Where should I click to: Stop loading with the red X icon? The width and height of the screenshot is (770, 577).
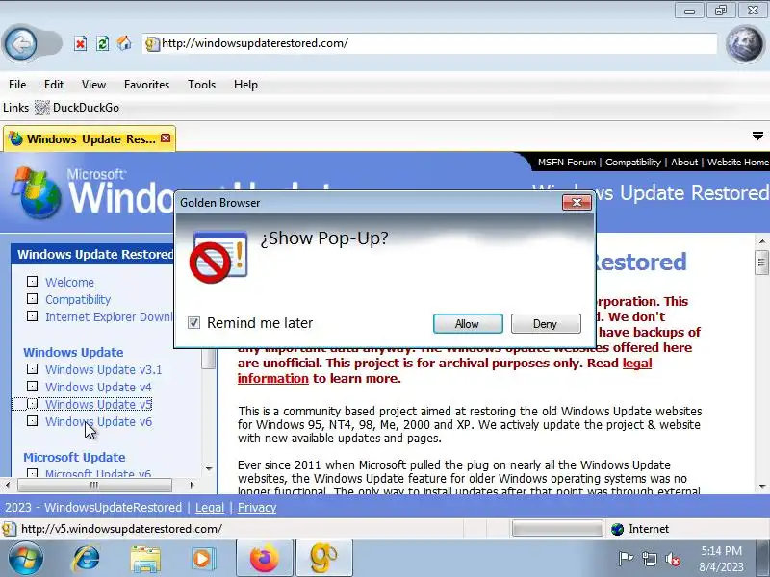point(81,43)
